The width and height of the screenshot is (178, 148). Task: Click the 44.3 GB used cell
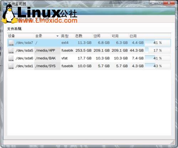pos(137,50)
